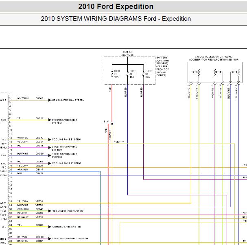
Task: Click the WHT/VIO wire label
Action: tap(22, 237)
